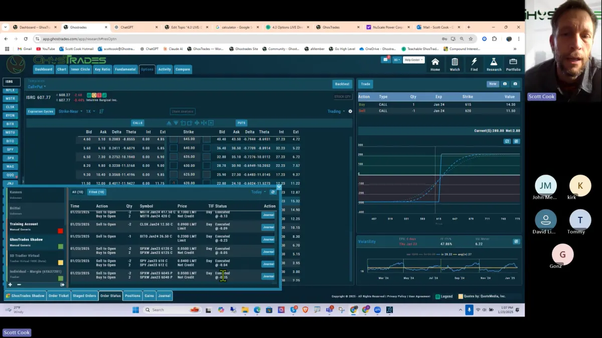Open Windows Start menu
Screen dimensions: 602x338
(135, 310)
